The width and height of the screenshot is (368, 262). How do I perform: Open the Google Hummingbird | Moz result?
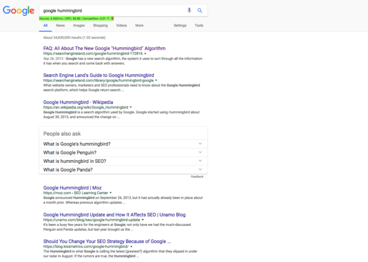[x=72, y=188]
